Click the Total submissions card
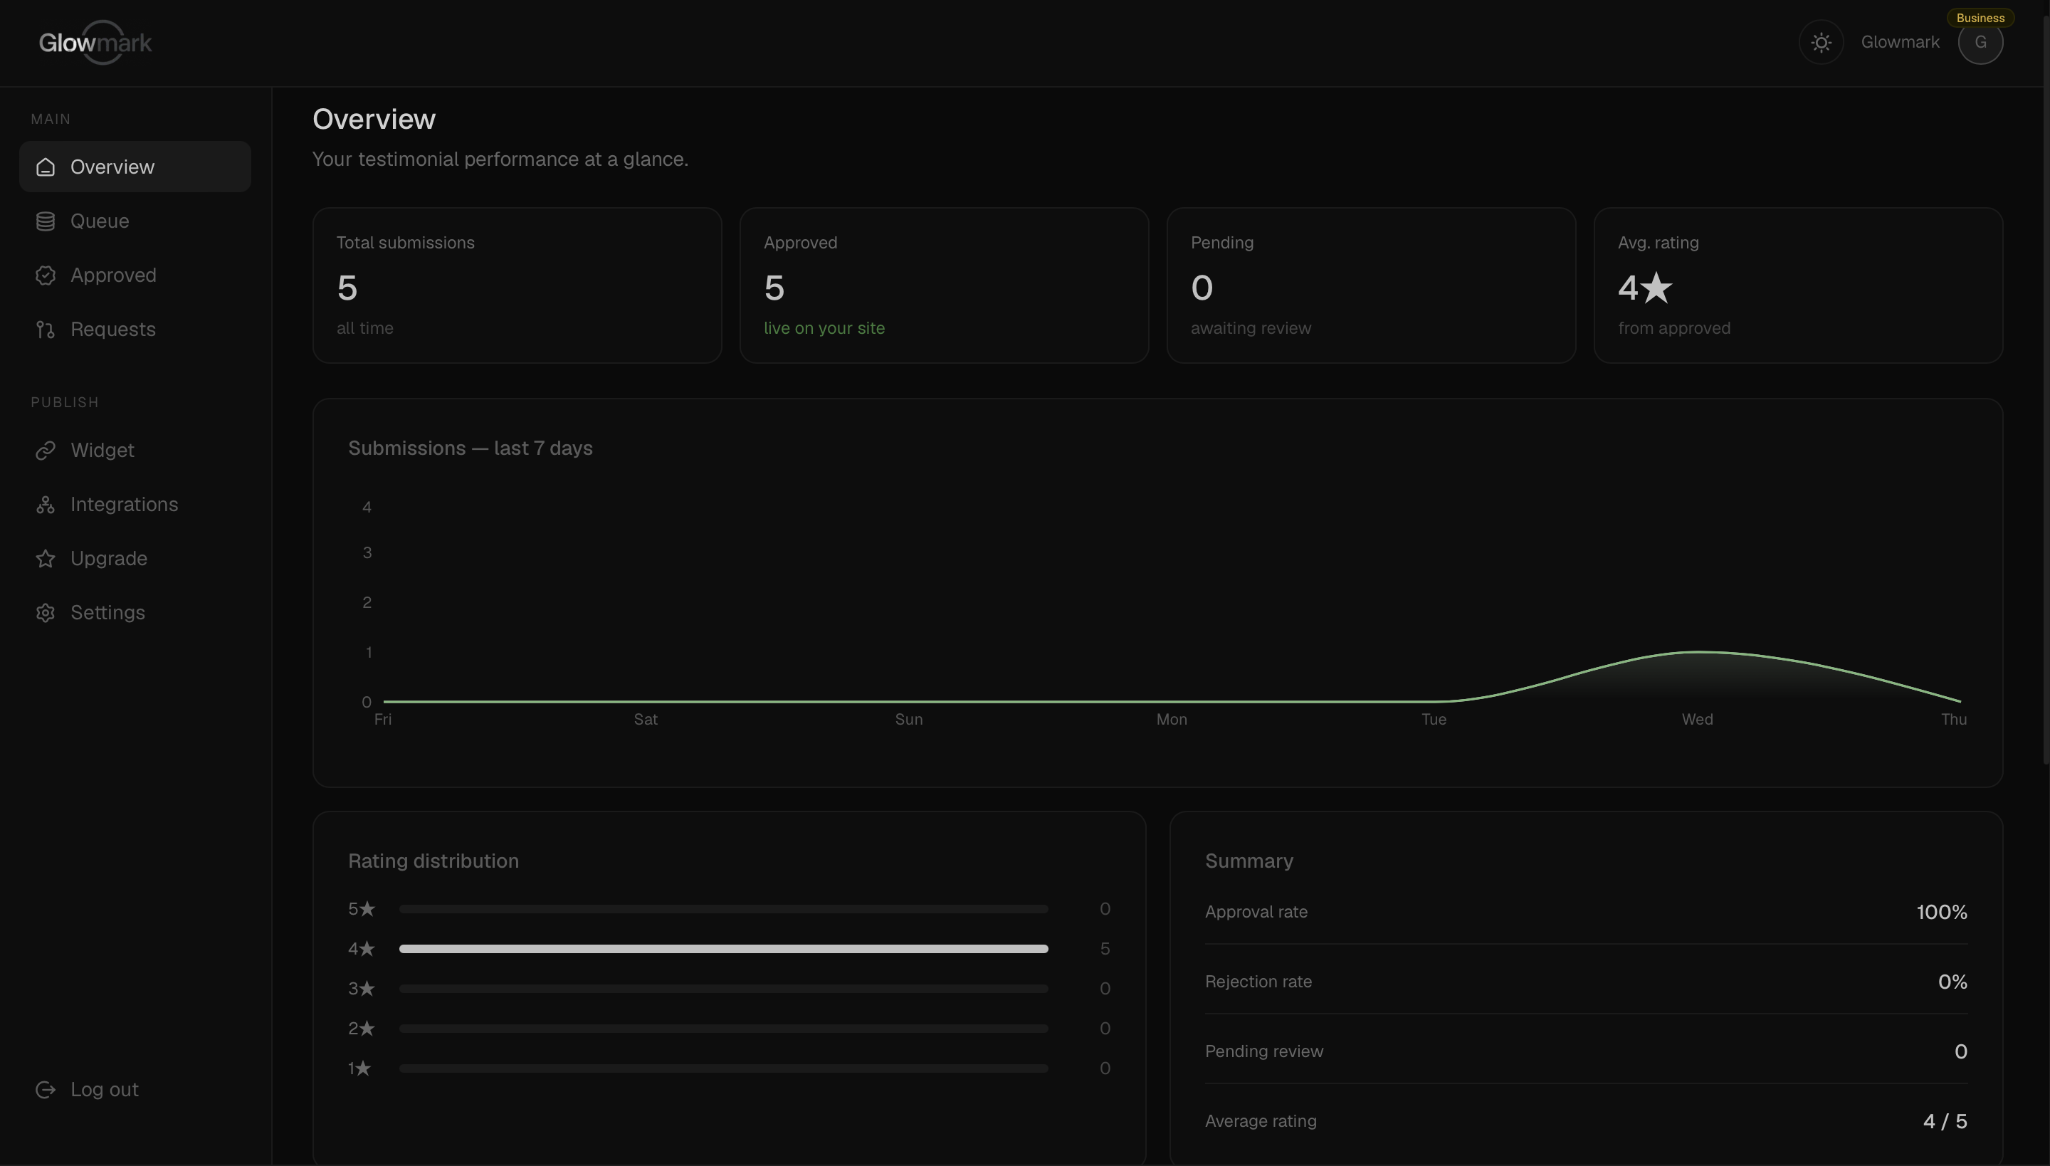The width and height of the screenshot is (2050, 1166). point(517,285)
